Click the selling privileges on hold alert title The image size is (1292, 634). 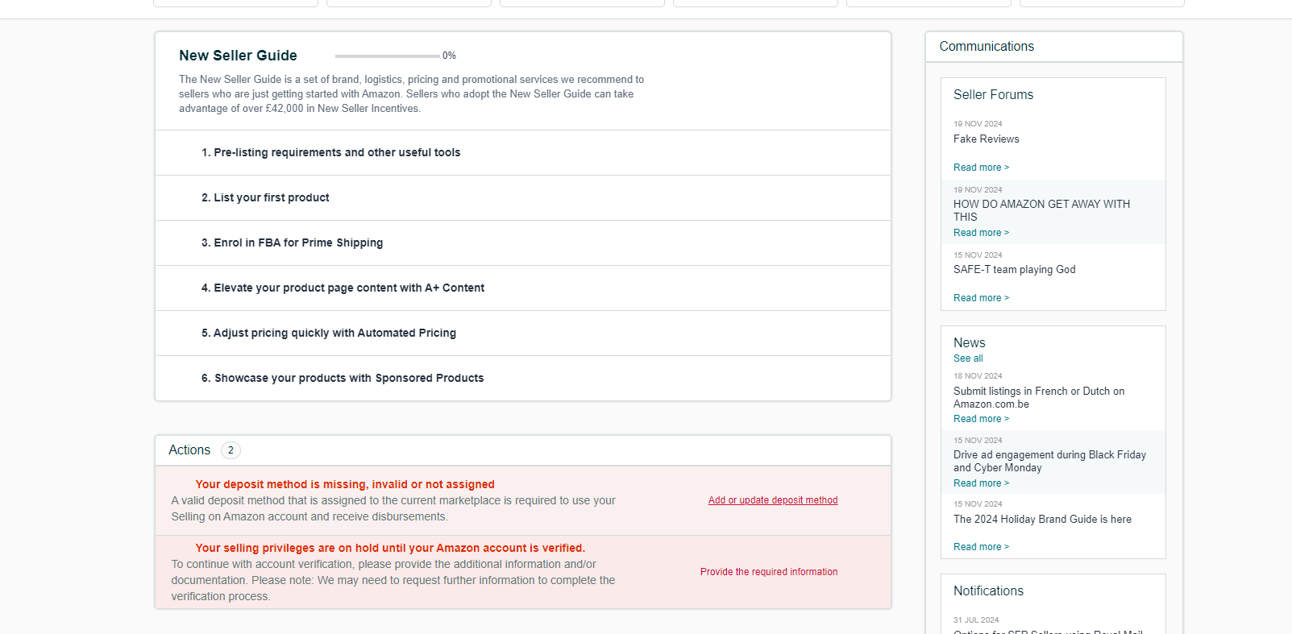click(x=390, y=548)
